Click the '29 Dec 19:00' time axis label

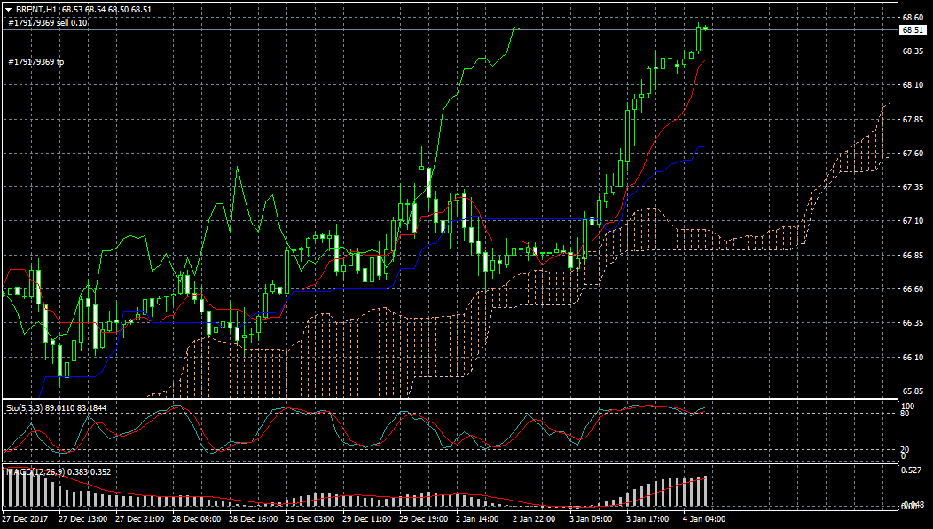click(424, 519)
